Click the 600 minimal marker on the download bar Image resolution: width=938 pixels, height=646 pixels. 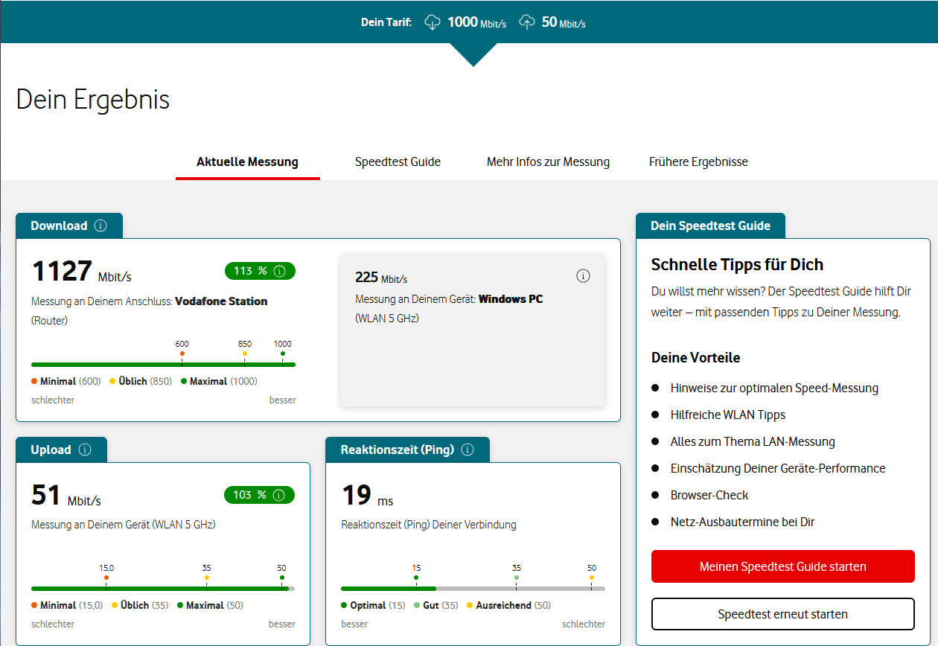pos(182,354)
